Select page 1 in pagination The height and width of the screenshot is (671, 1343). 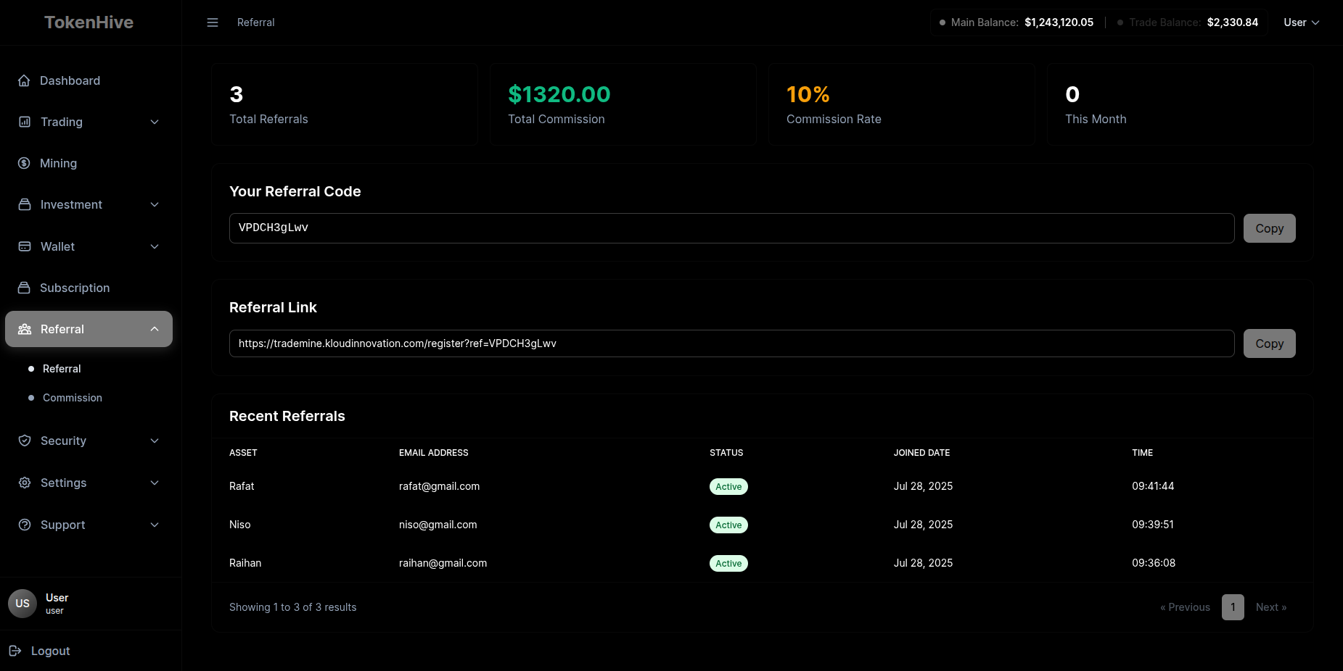(1233, 607)
